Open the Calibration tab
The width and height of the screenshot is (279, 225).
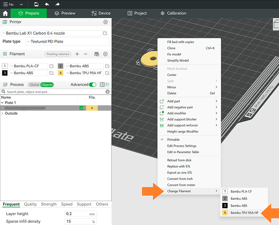click(x=174, y=13)
